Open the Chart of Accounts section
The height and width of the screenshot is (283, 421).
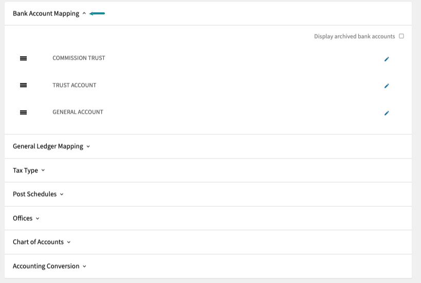click(x=42, y=242)
